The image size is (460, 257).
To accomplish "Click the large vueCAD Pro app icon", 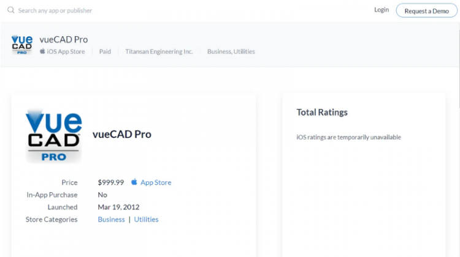I will (x=54, y=136).
